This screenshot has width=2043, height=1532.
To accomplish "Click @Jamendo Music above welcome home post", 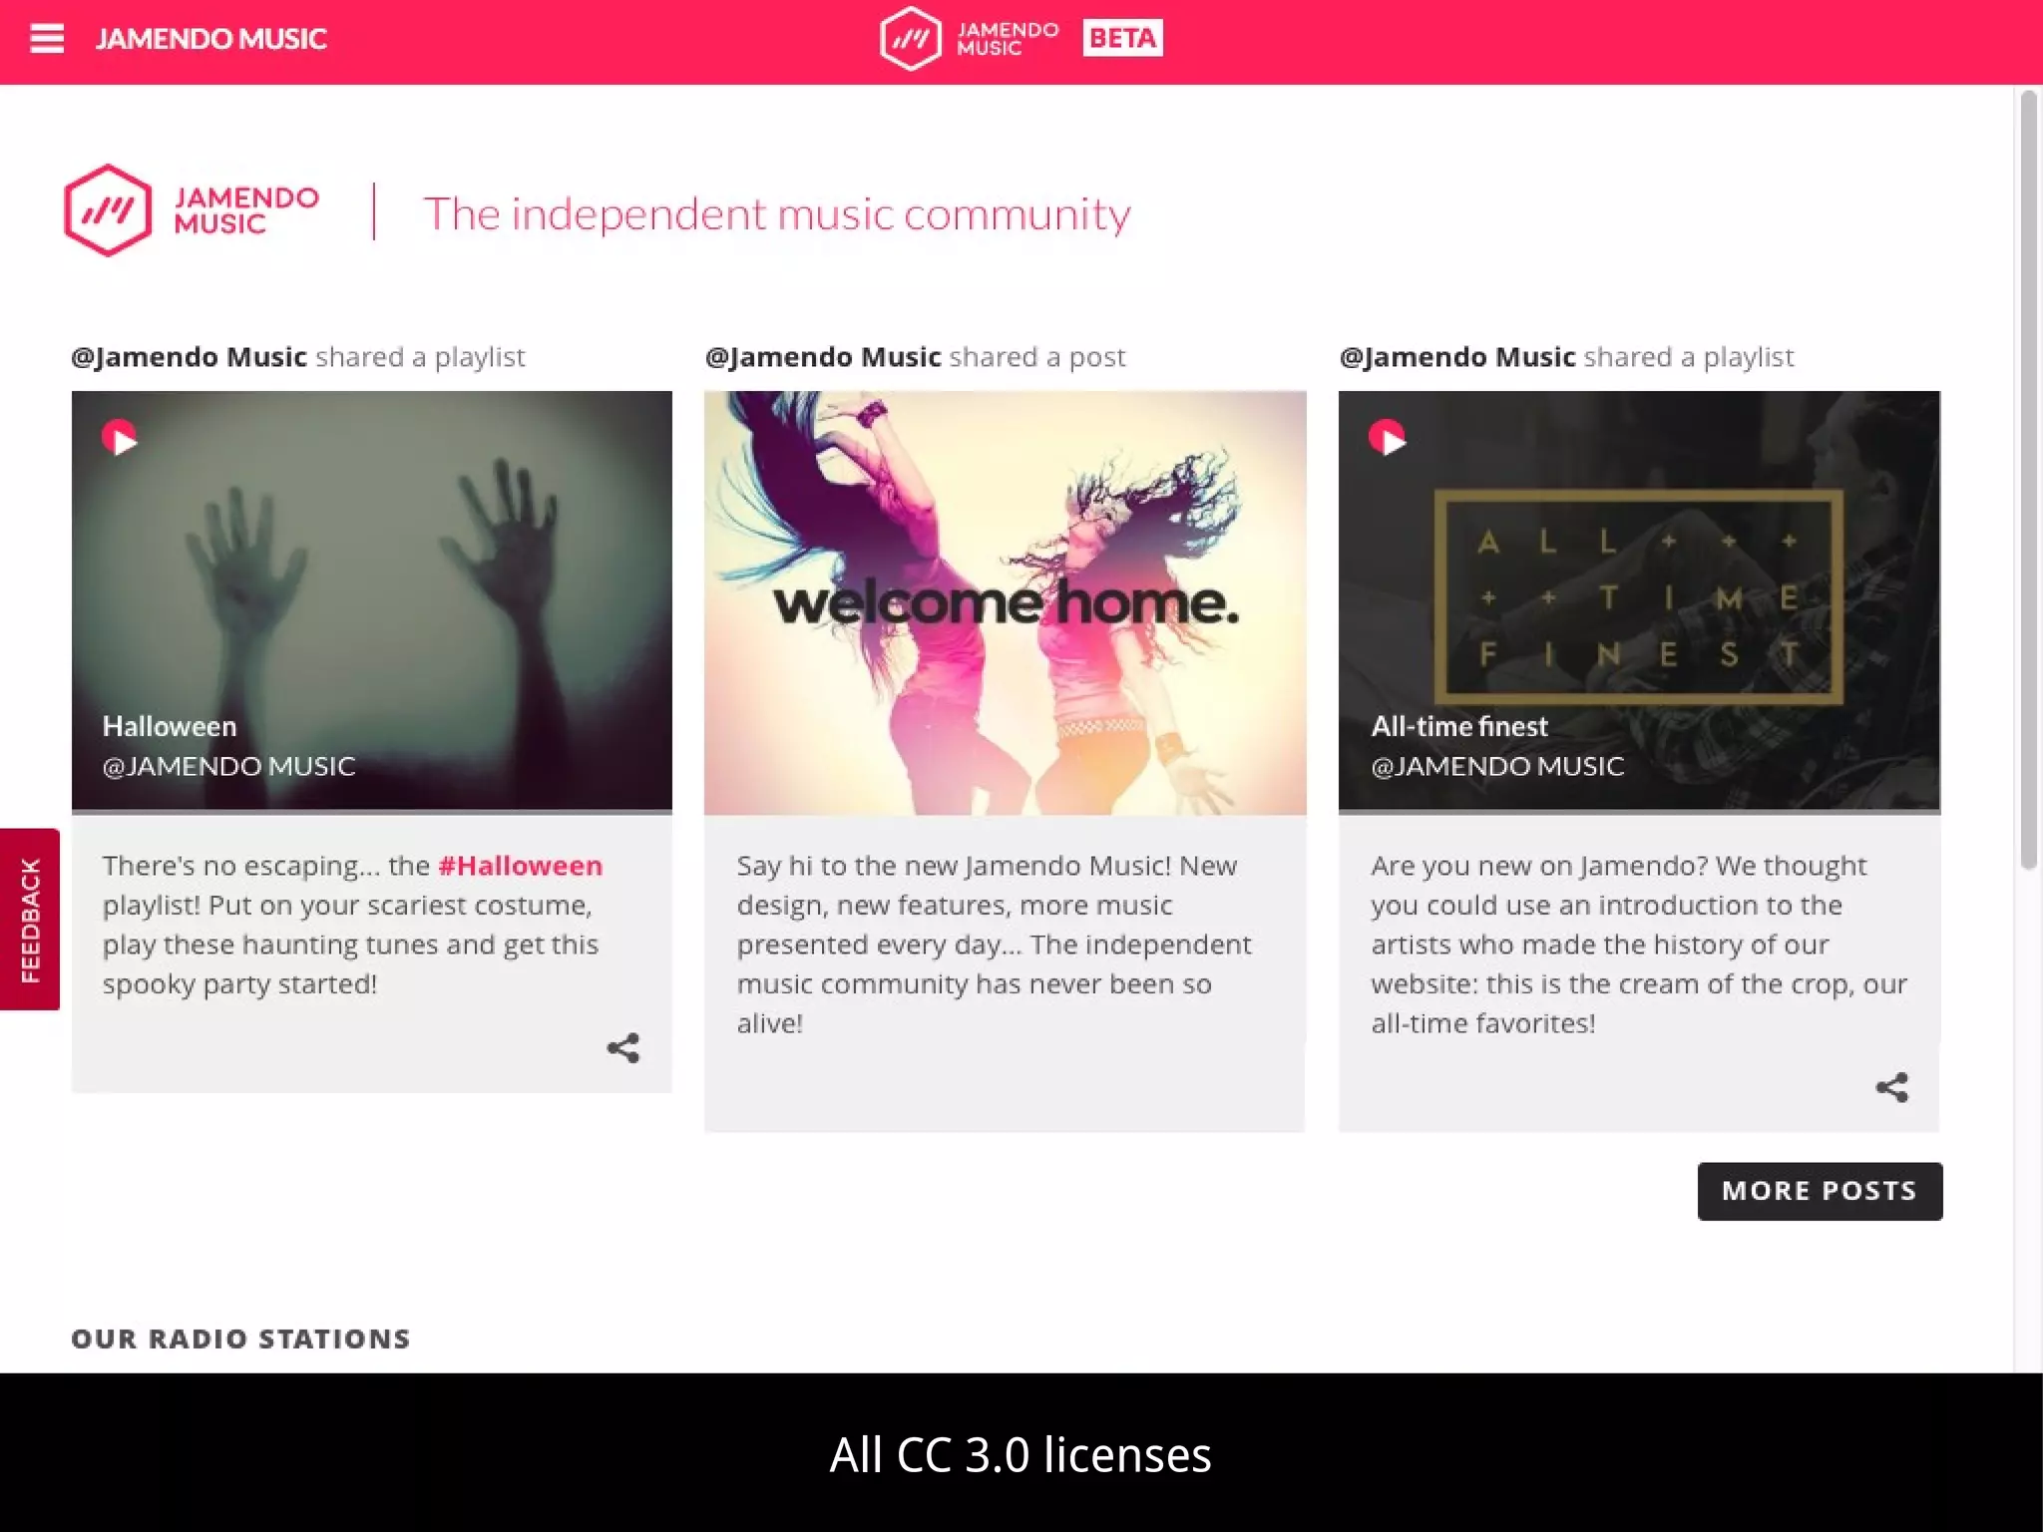I will [823, 357].
